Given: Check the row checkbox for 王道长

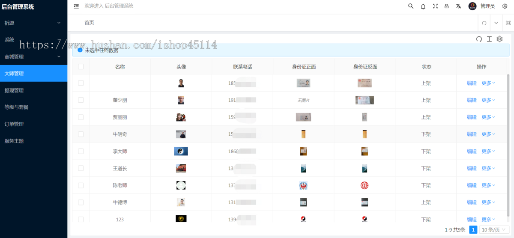Looking at the screenshot, I should tap(81, 168).
